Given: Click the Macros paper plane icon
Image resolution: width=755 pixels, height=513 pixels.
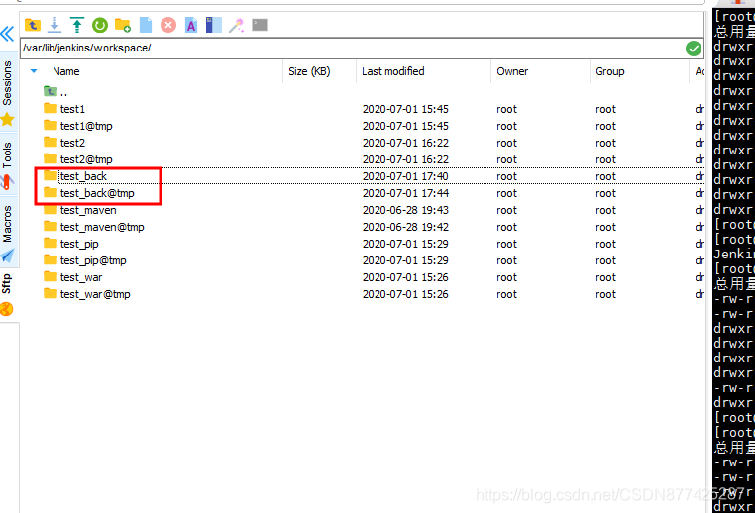Looking at the screenshot, I should click(x=7, y=256).
